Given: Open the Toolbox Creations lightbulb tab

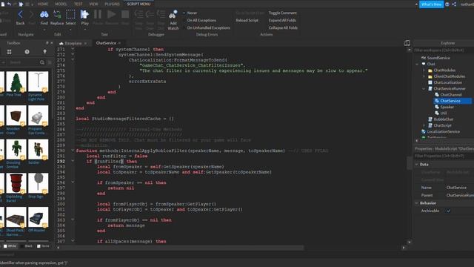Looking at the screenshot, I should (44, 52).
